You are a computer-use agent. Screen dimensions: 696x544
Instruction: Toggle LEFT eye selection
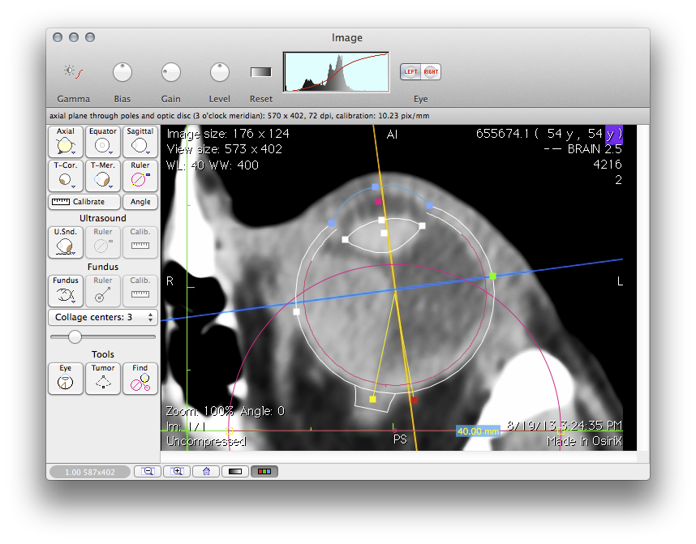pyautogui.click(x=411, y=72)
